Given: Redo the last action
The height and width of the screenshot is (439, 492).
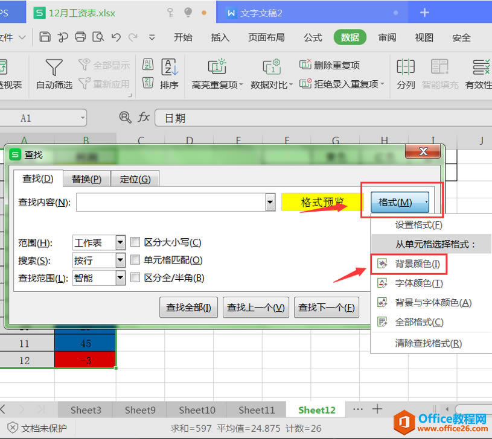Looking at the screenshot, I should (x=133, y=37).
